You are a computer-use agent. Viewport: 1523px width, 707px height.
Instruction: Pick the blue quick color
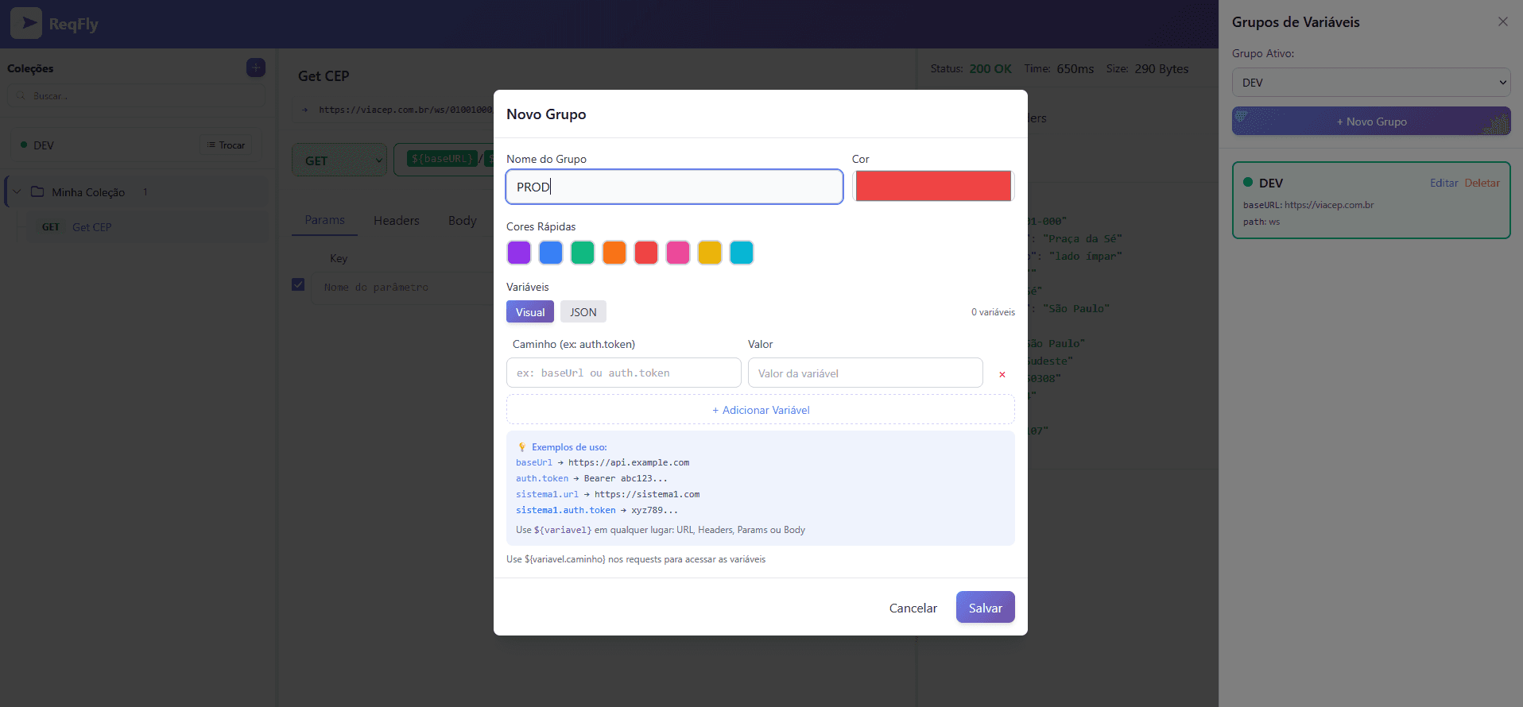pyautogui.click(x=551, y=253)
